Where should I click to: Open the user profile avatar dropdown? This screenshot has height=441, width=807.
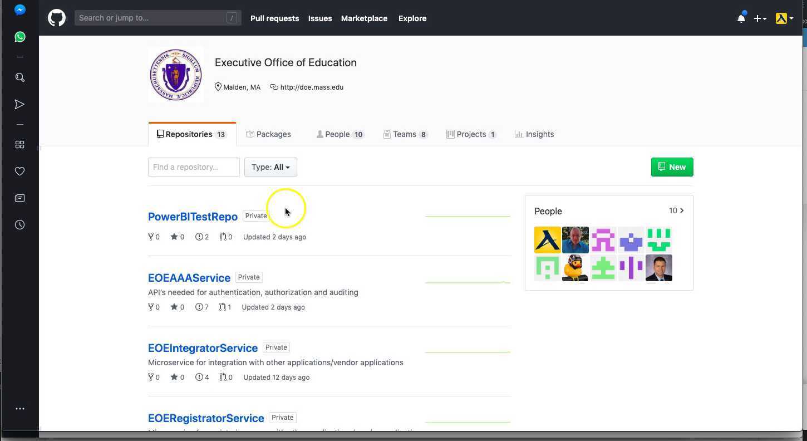pos(784,18)
